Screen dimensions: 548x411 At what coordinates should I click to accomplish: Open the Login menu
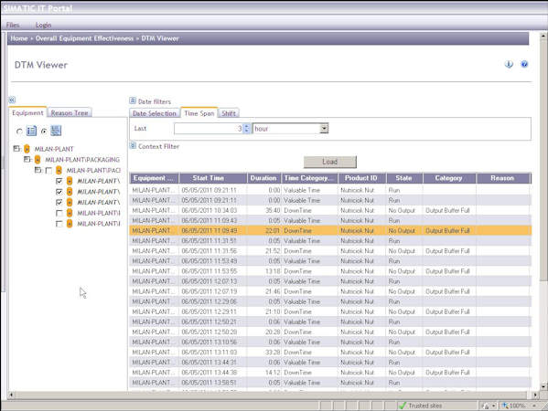pos(43,25)
